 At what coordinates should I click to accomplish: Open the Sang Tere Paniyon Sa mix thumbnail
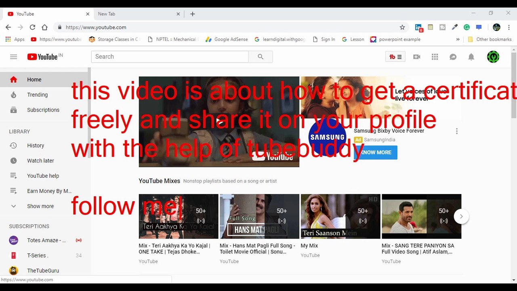(x=421, y=216)
